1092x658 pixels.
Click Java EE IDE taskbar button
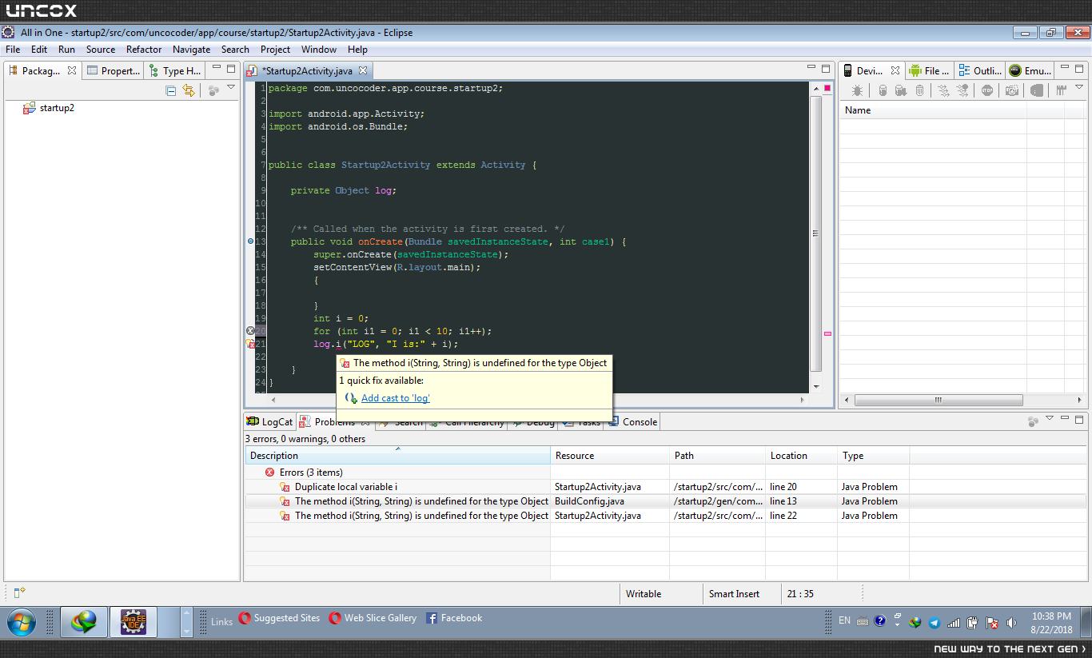point(133,621)
